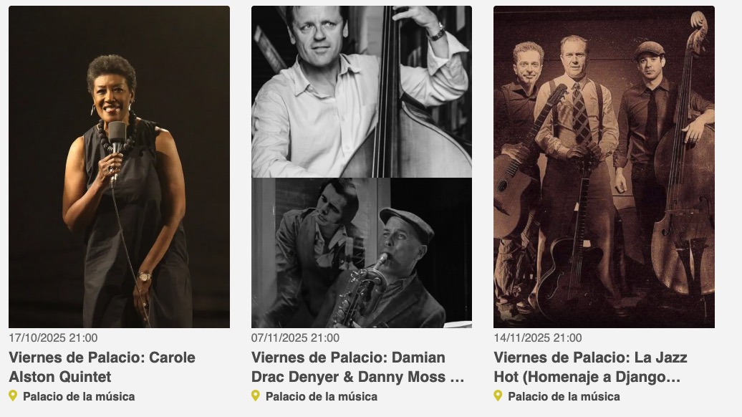Open Viernes de Palacio: Damian Drac Denyer title
The width and height of the screenshot is (742, 417).
(x=358, y=367)
